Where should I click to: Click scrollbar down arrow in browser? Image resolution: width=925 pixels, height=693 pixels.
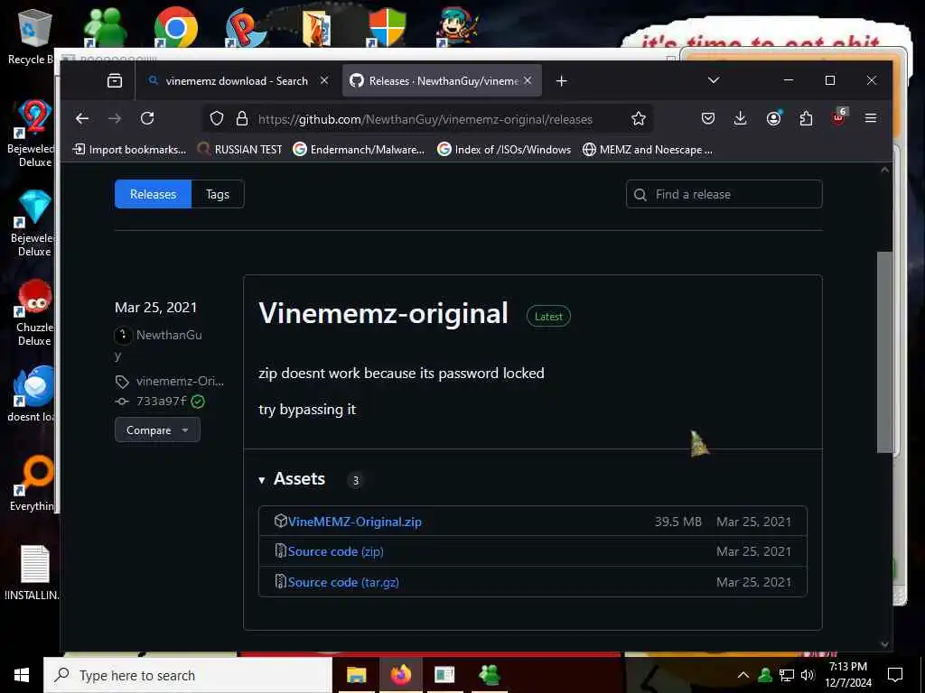click(x=884, y=644)
